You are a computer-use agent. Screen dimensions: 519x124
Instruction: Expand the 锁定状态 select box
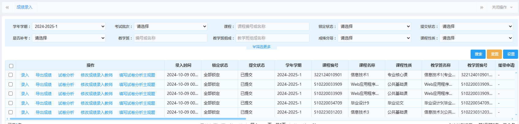pyautogui.click(x=374, y=27)
